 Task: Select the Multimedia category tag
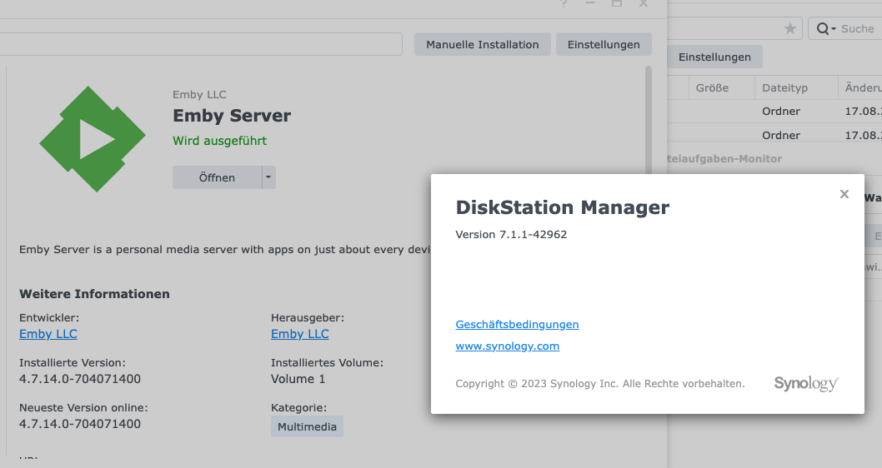[x=307, y=427]
